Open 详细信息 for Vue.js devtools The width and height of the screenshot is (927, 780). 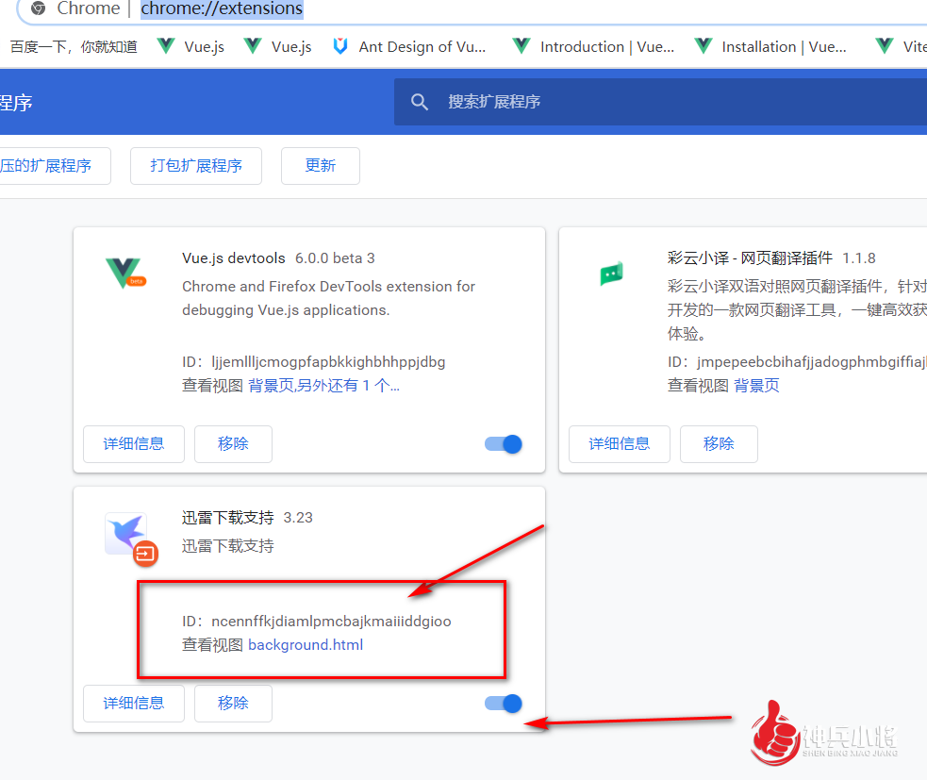pos(134,444)
